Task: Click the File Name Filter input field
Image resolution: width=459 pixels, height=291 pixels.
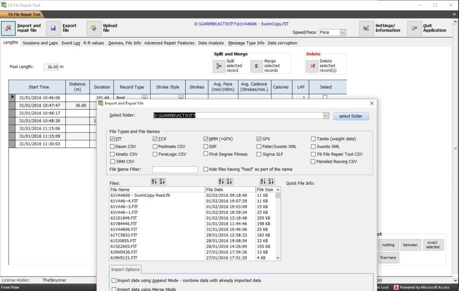Action: pos(175,169)
